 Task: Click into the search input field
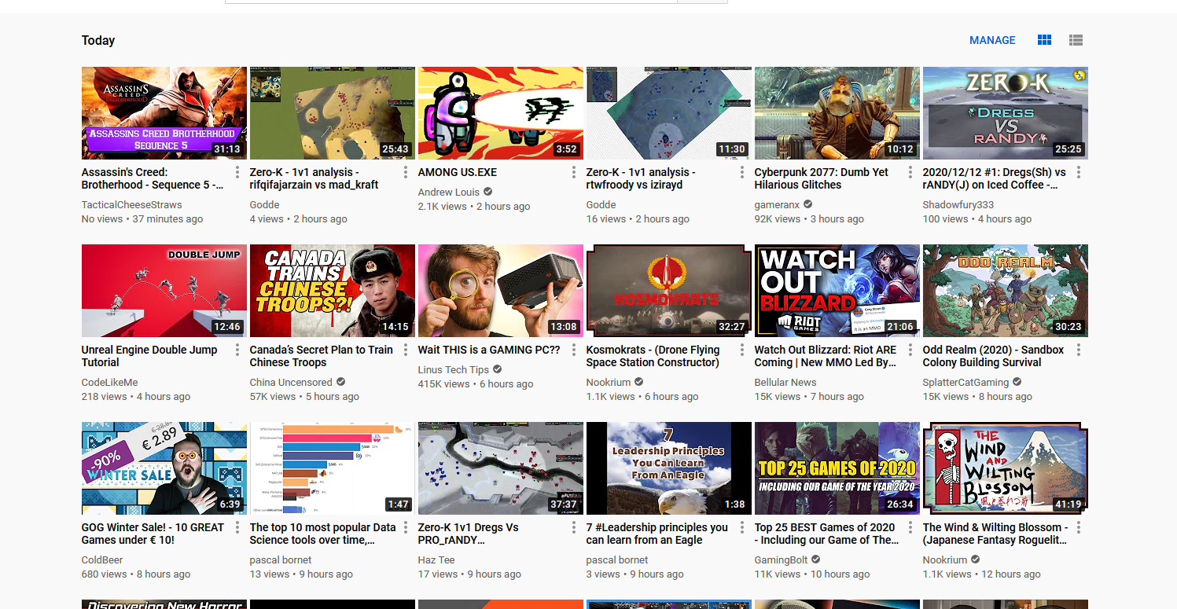[x=451, y=2]
